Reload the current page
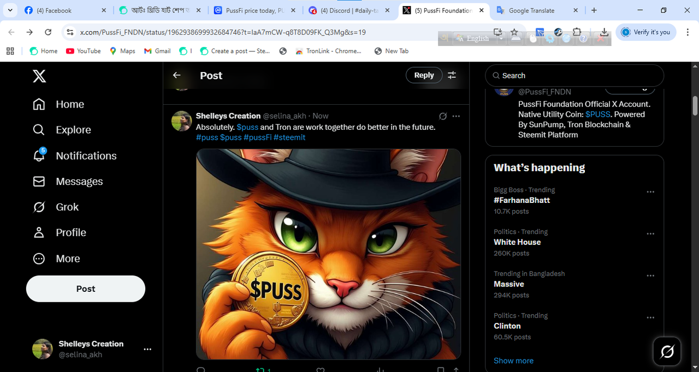 [x=48, y=32]
